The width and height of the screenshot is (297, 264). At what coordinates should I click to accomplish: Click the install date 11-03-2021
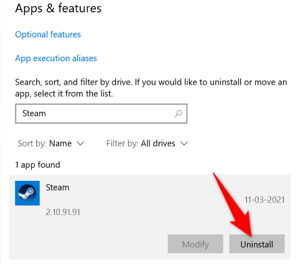264,200
